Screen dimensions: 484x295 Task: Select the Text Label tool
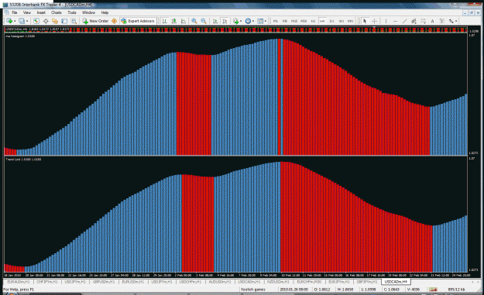(442, 21)
